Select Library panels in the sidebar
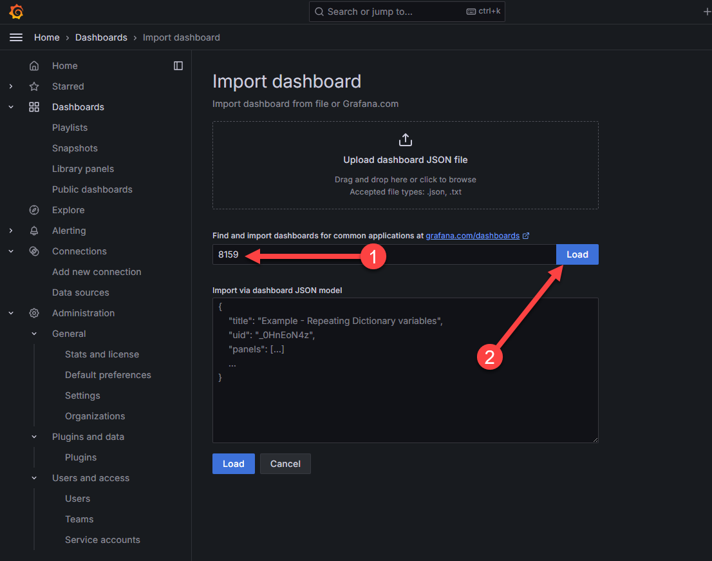Screen dimensions: 712x561 coord(83,169)
